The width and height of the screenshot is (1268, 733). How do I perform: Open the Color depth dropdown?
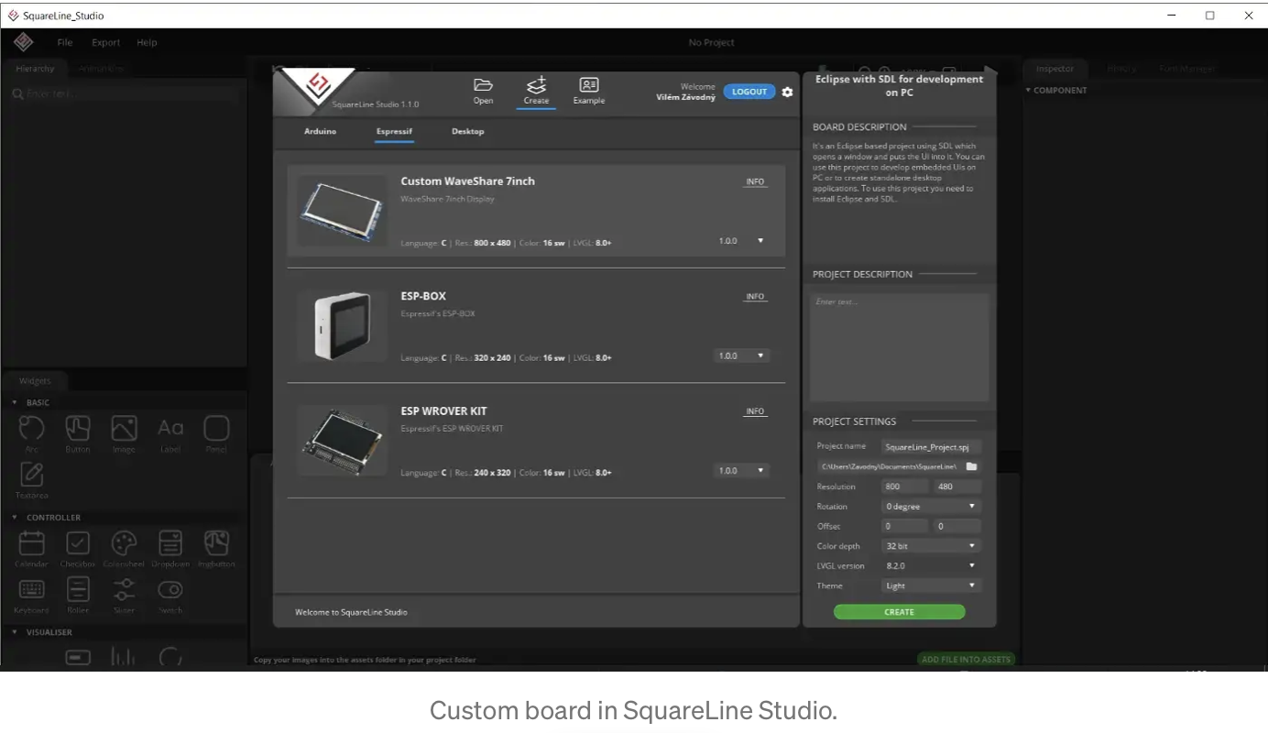pyautogui.click(x=930, y=546)
